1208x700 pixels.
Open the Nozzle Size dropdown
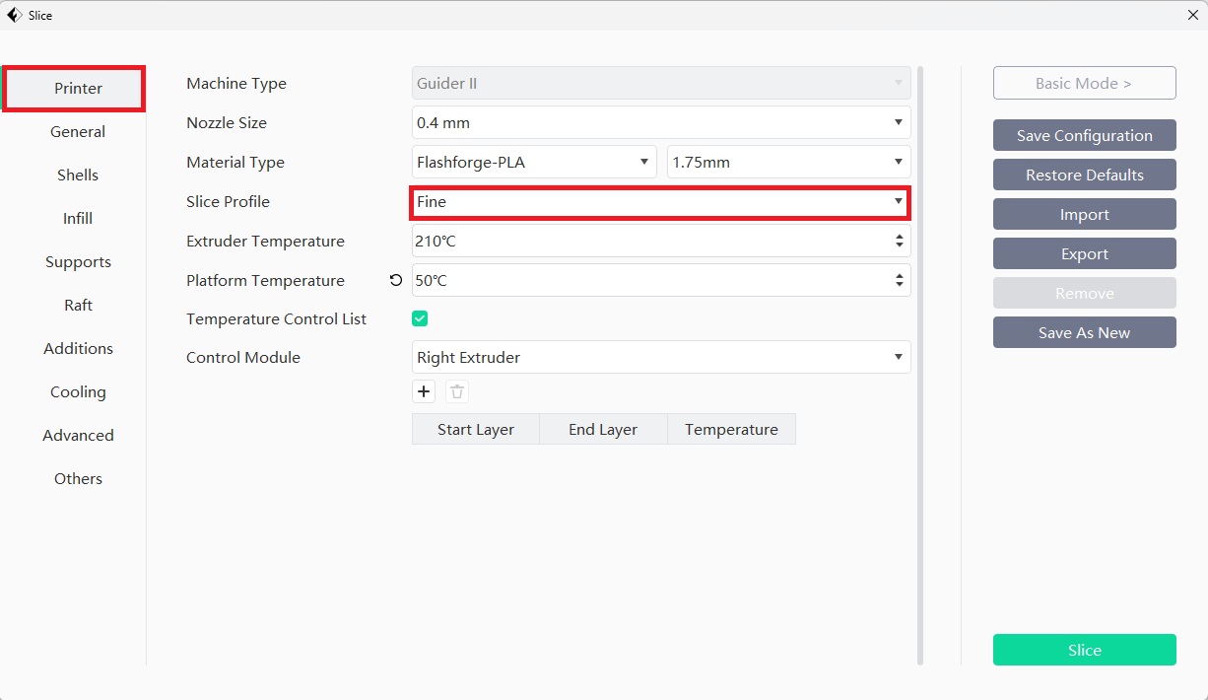(660, 122)
